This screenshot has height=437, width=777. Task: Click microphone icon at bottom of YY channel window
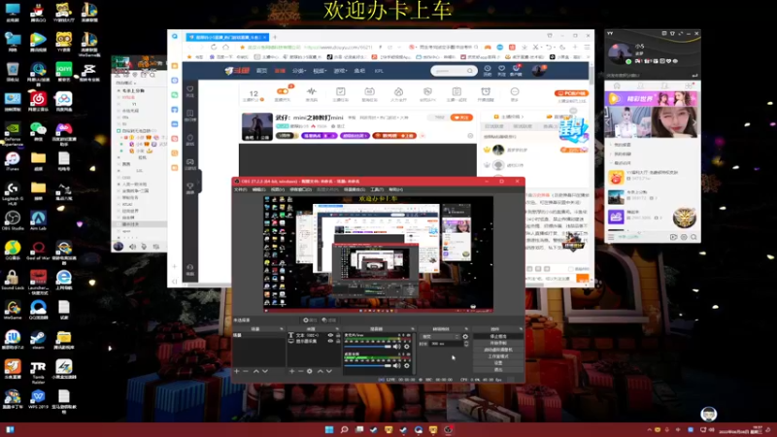coord(144,247)
